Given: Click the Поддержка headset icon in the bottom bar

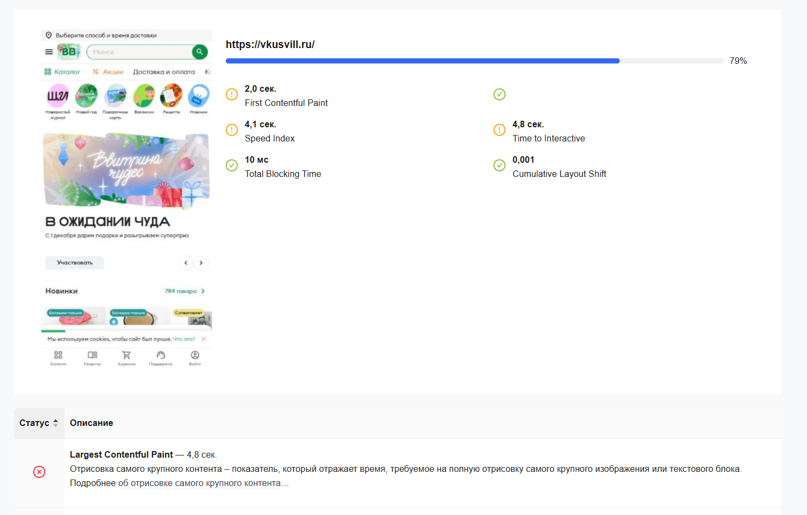Looking at the screenshot, I should (161, 355).
